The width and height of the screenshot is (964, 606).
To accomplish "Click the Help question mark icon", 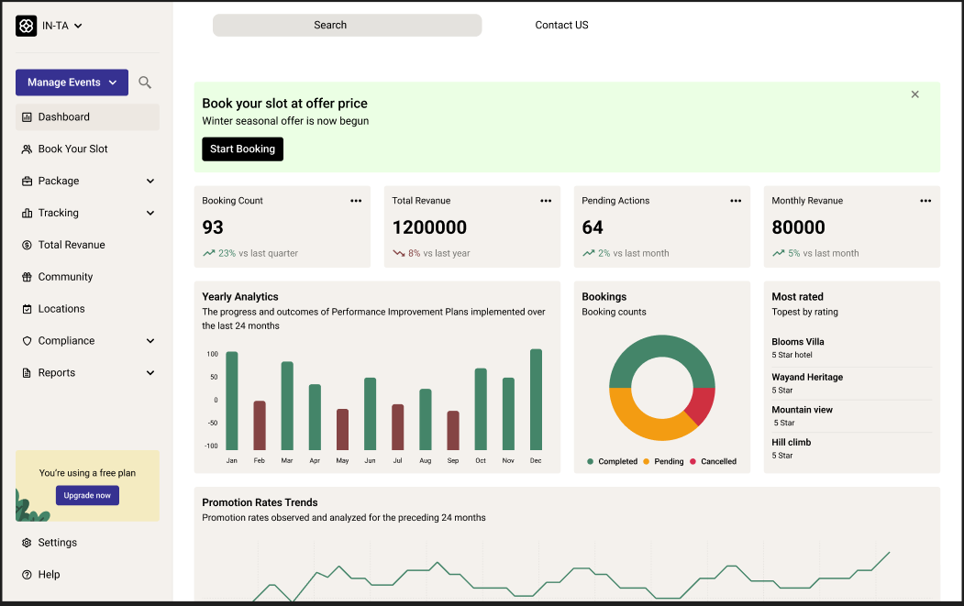I will (x=27, y=575).
